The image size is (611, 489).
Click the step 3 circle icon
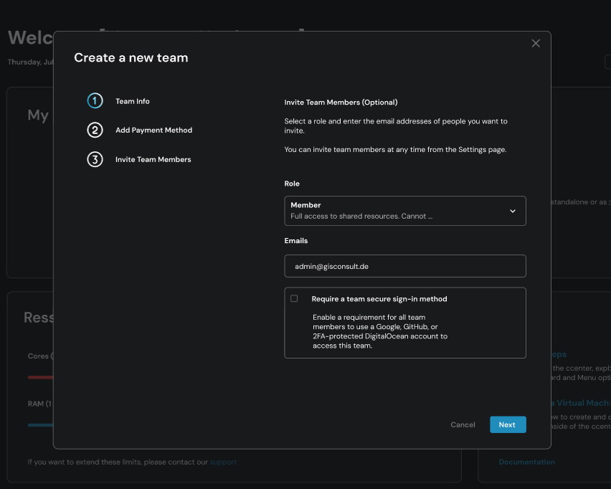click(95, 159)
